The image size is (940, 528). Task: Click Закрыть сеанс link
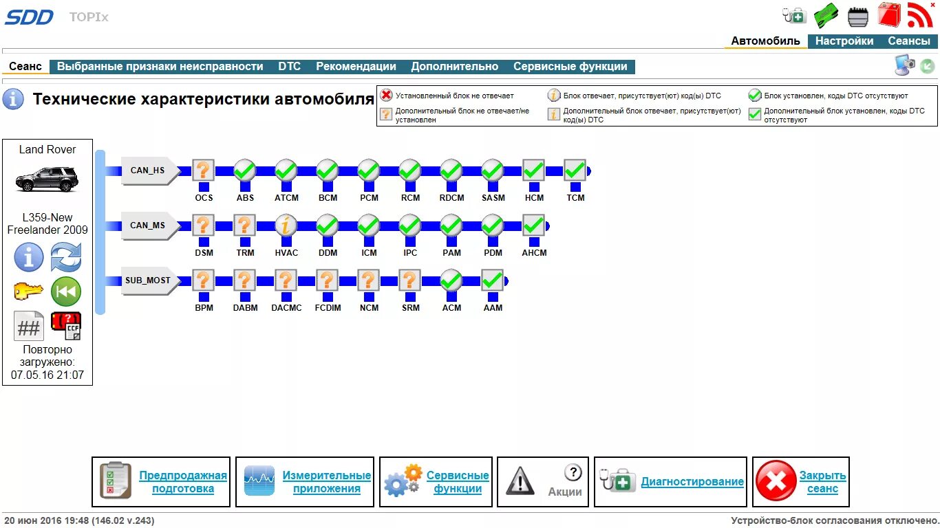click(822, 482)
